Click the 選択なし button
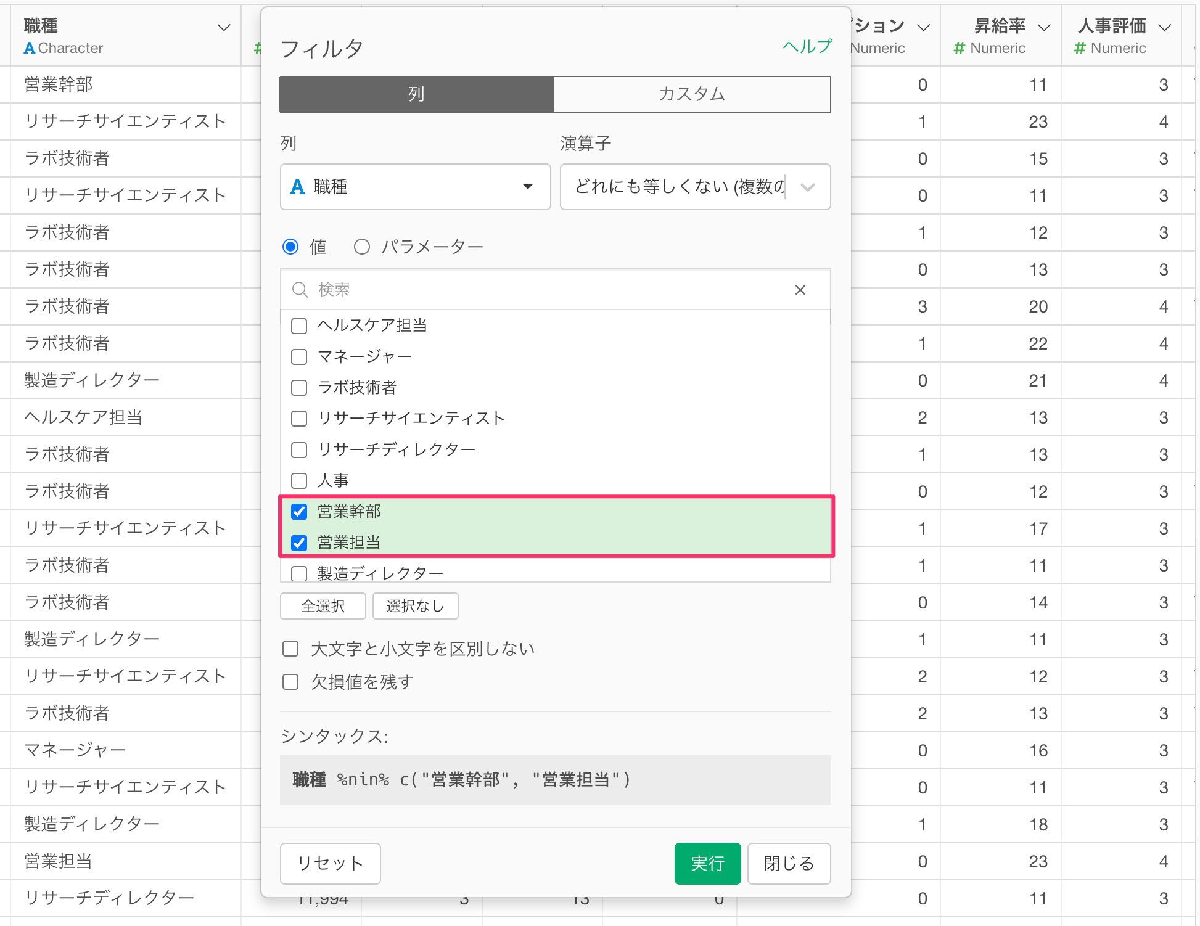The image size is (1200, 926). pyautogui.click(x=415, y=606)
